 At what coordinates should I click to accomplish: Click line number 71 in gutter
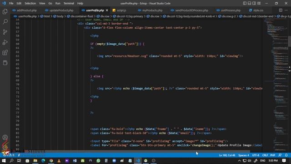(x=17, y=88)
